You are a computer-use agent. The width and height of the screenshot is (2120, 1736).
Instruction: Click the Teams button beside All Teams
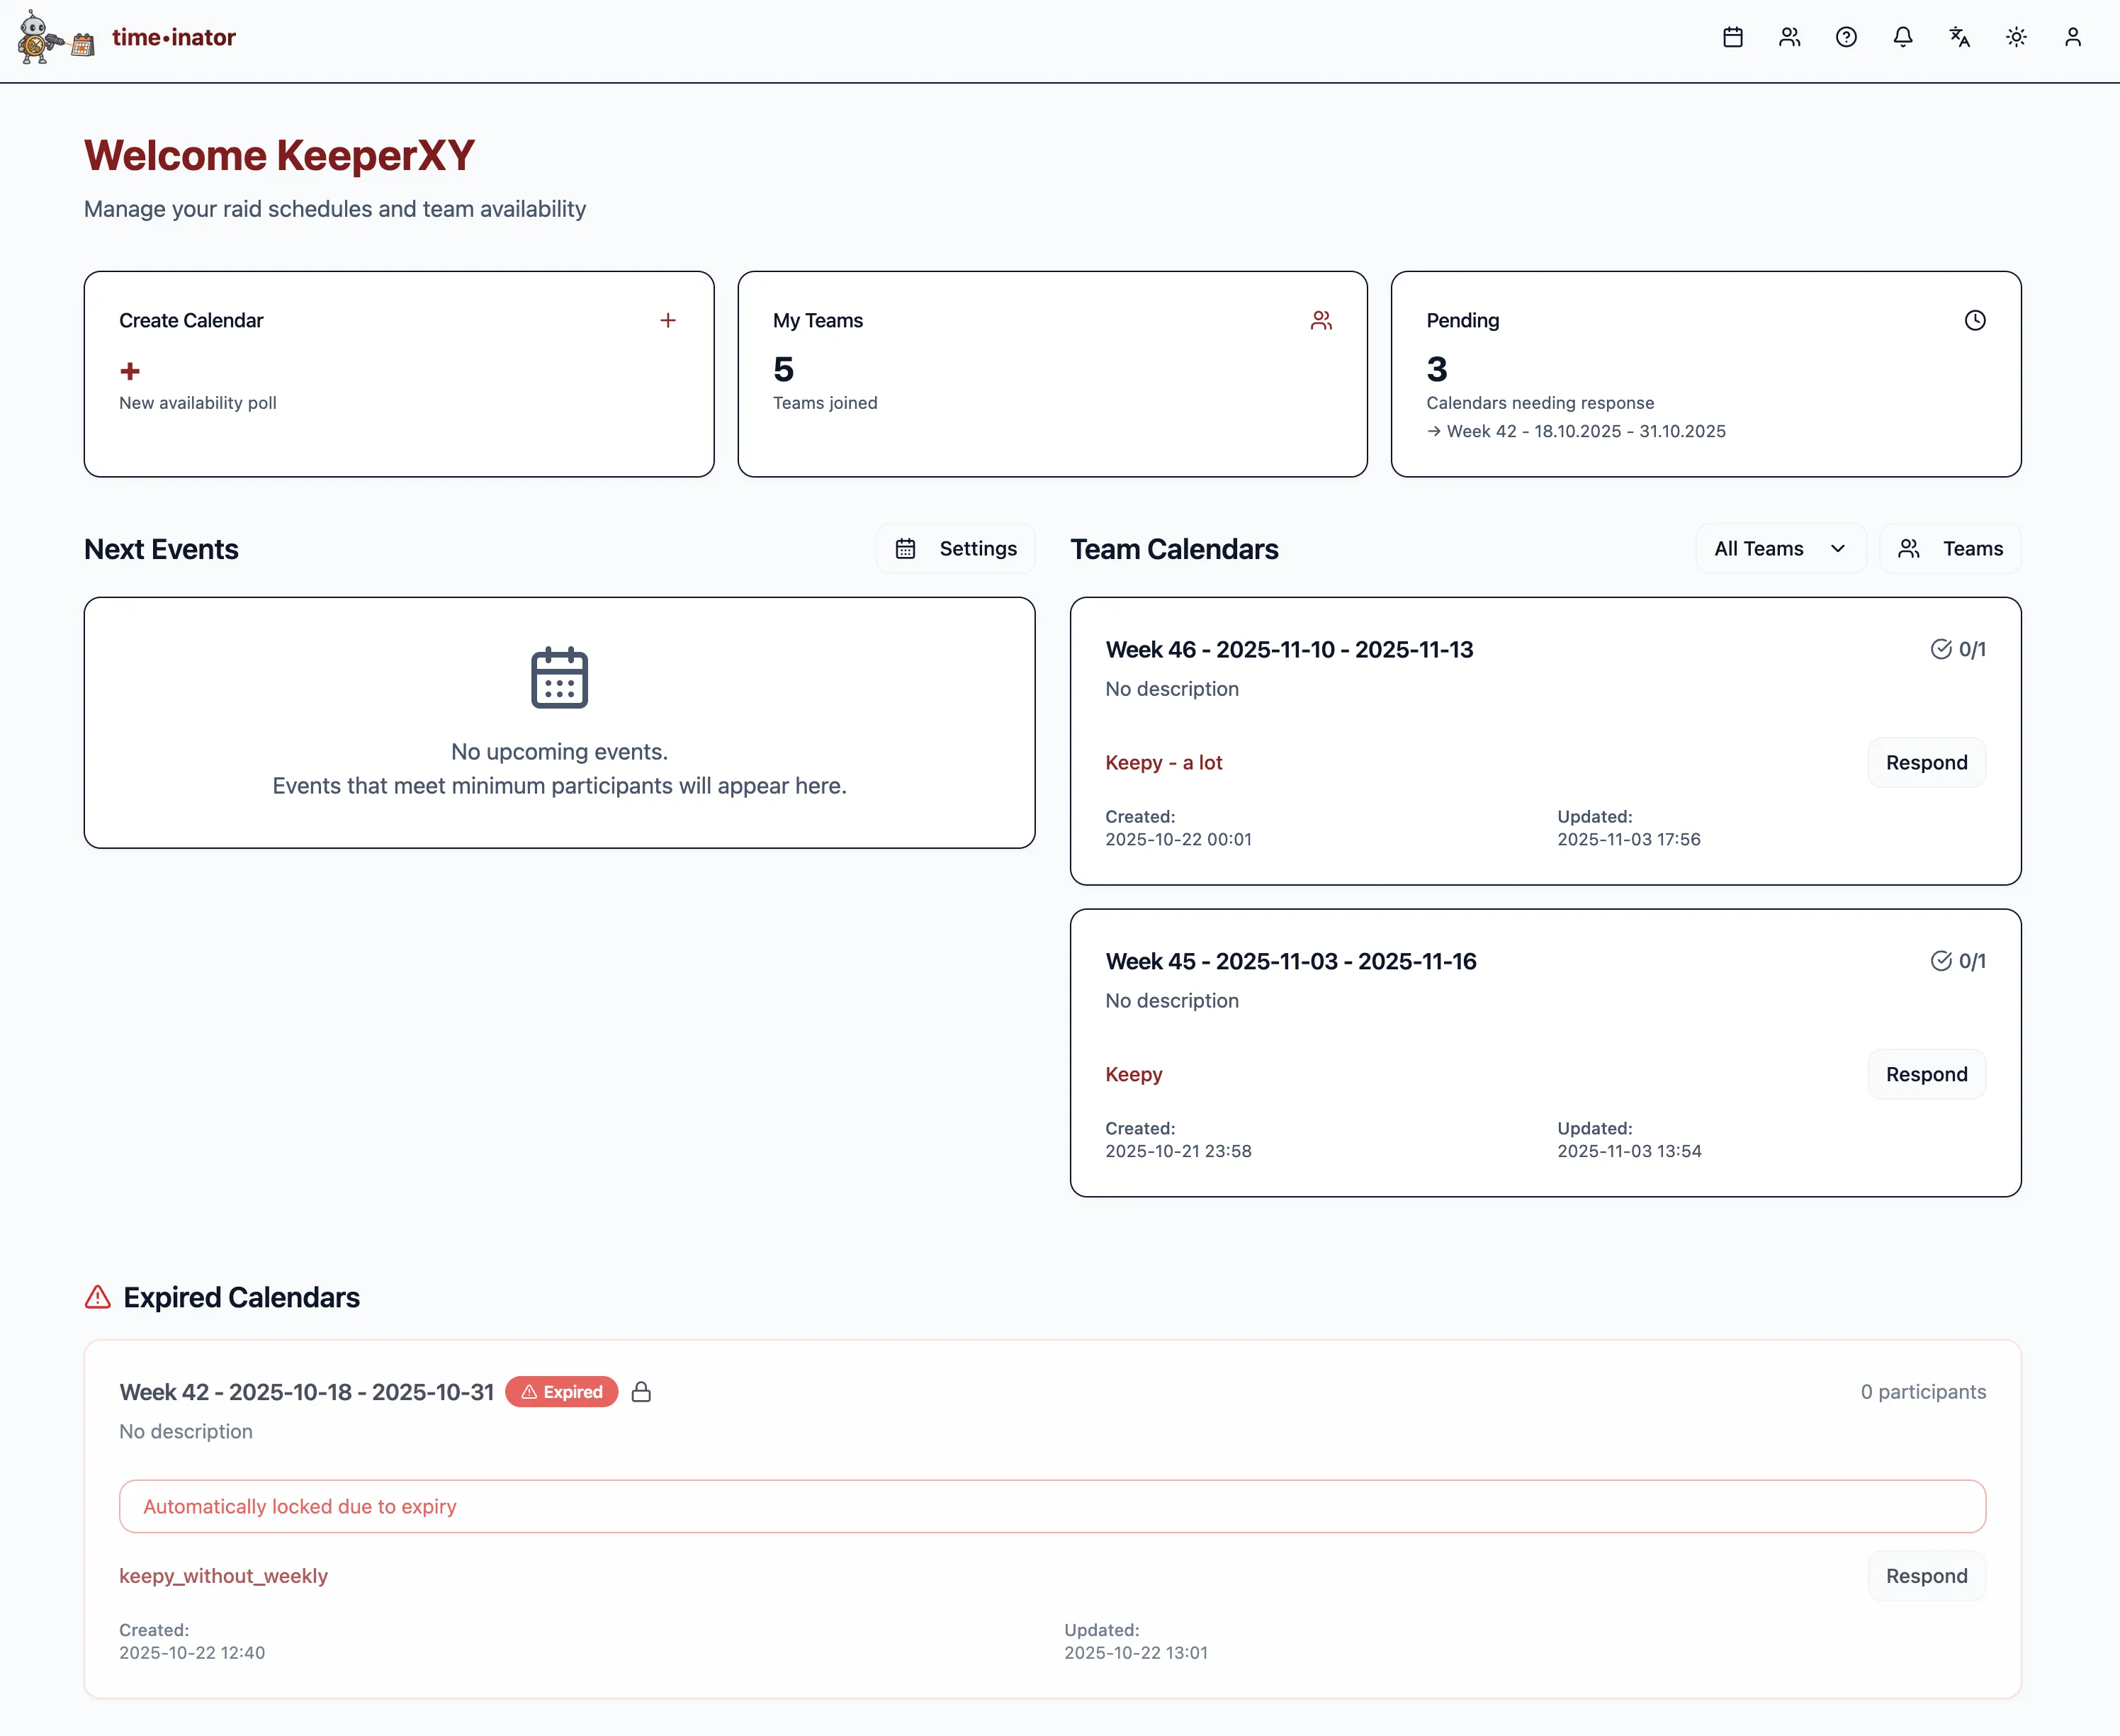1950,548
